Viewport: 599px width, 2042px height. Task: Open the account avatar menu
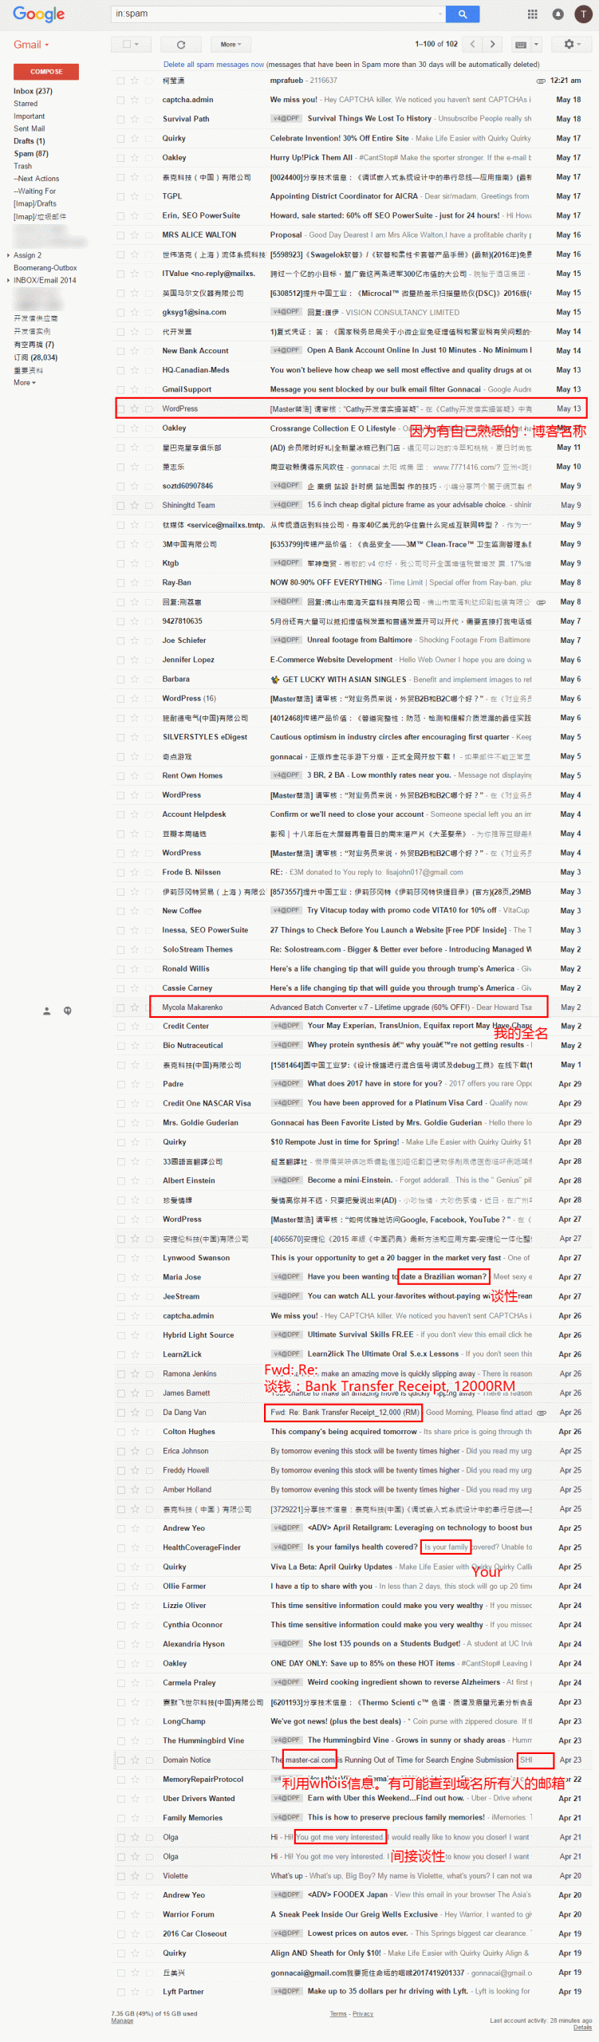(583, 14)
